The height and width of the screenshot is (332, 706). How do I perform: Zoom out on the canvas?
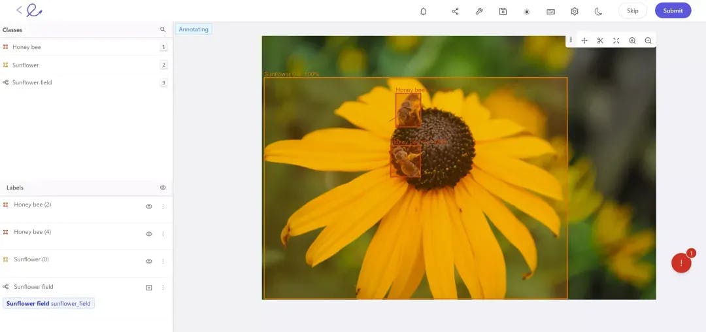tap(648, 41)
